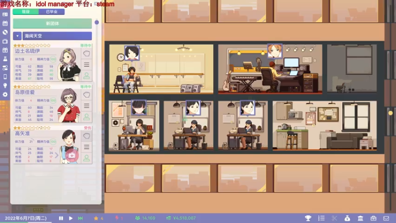Click the building view scrollbar knob
Image resolution: width=396 pixels, height=223 pixels.
coord(391,113)
